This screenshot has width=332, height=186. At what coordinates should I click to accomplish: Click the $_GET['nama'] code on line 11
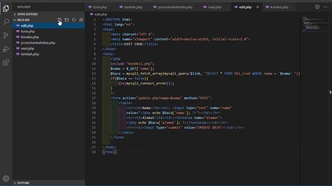click(x=140, y=69)
